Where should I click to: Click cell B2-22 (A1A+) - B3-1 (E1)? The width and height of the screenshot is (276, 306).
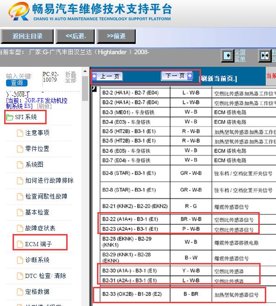pyautogui.click(x=135, y=219)
